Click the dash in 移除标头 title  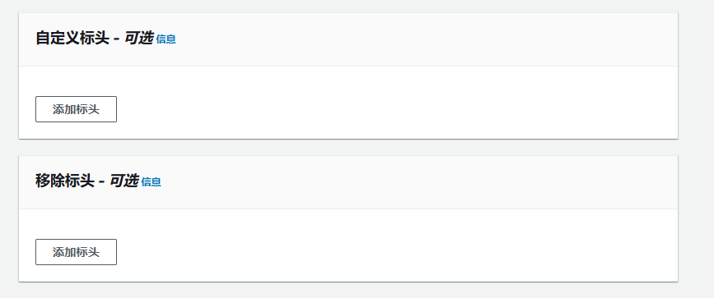[x=102, y=182]
